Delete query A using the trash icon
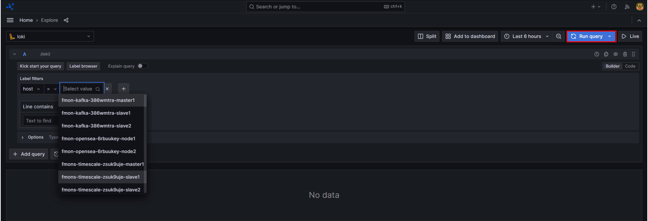 click(625, 54)
